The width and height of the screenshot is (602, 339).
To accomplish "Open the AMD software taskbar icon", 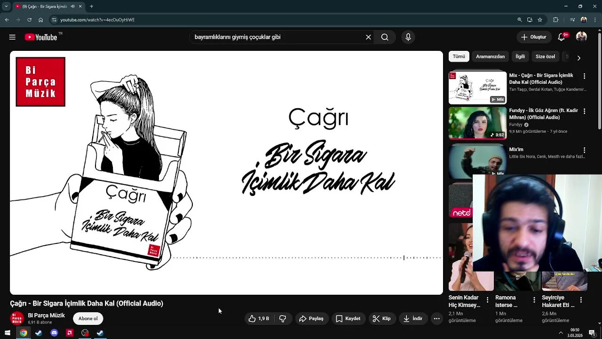I will [70, 333].
